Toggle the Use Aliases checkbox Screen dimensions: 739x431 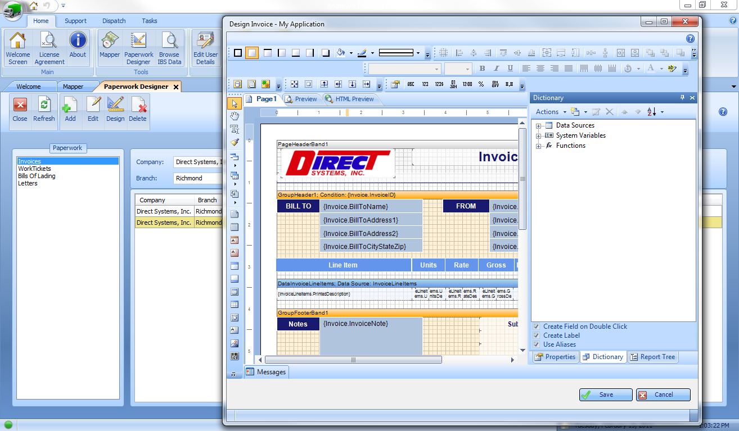537,344
